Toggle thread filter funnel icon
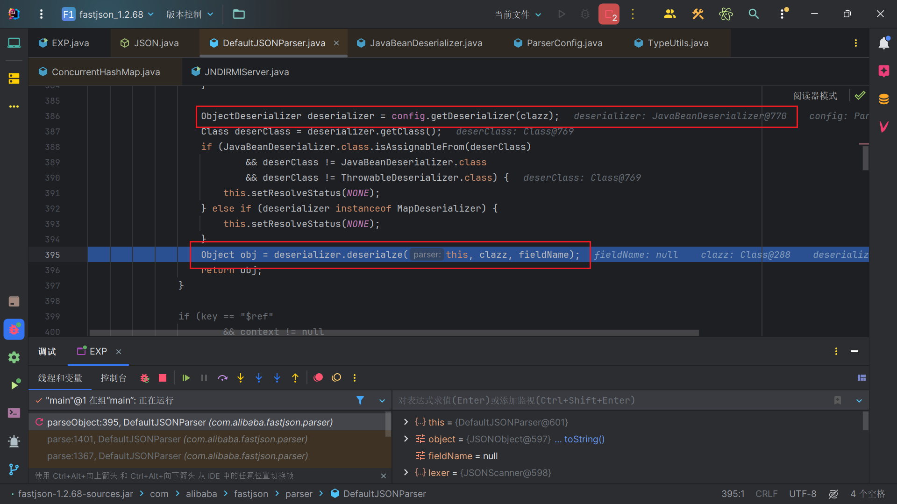This screenshot has width=897, height=504. (360, 400)
